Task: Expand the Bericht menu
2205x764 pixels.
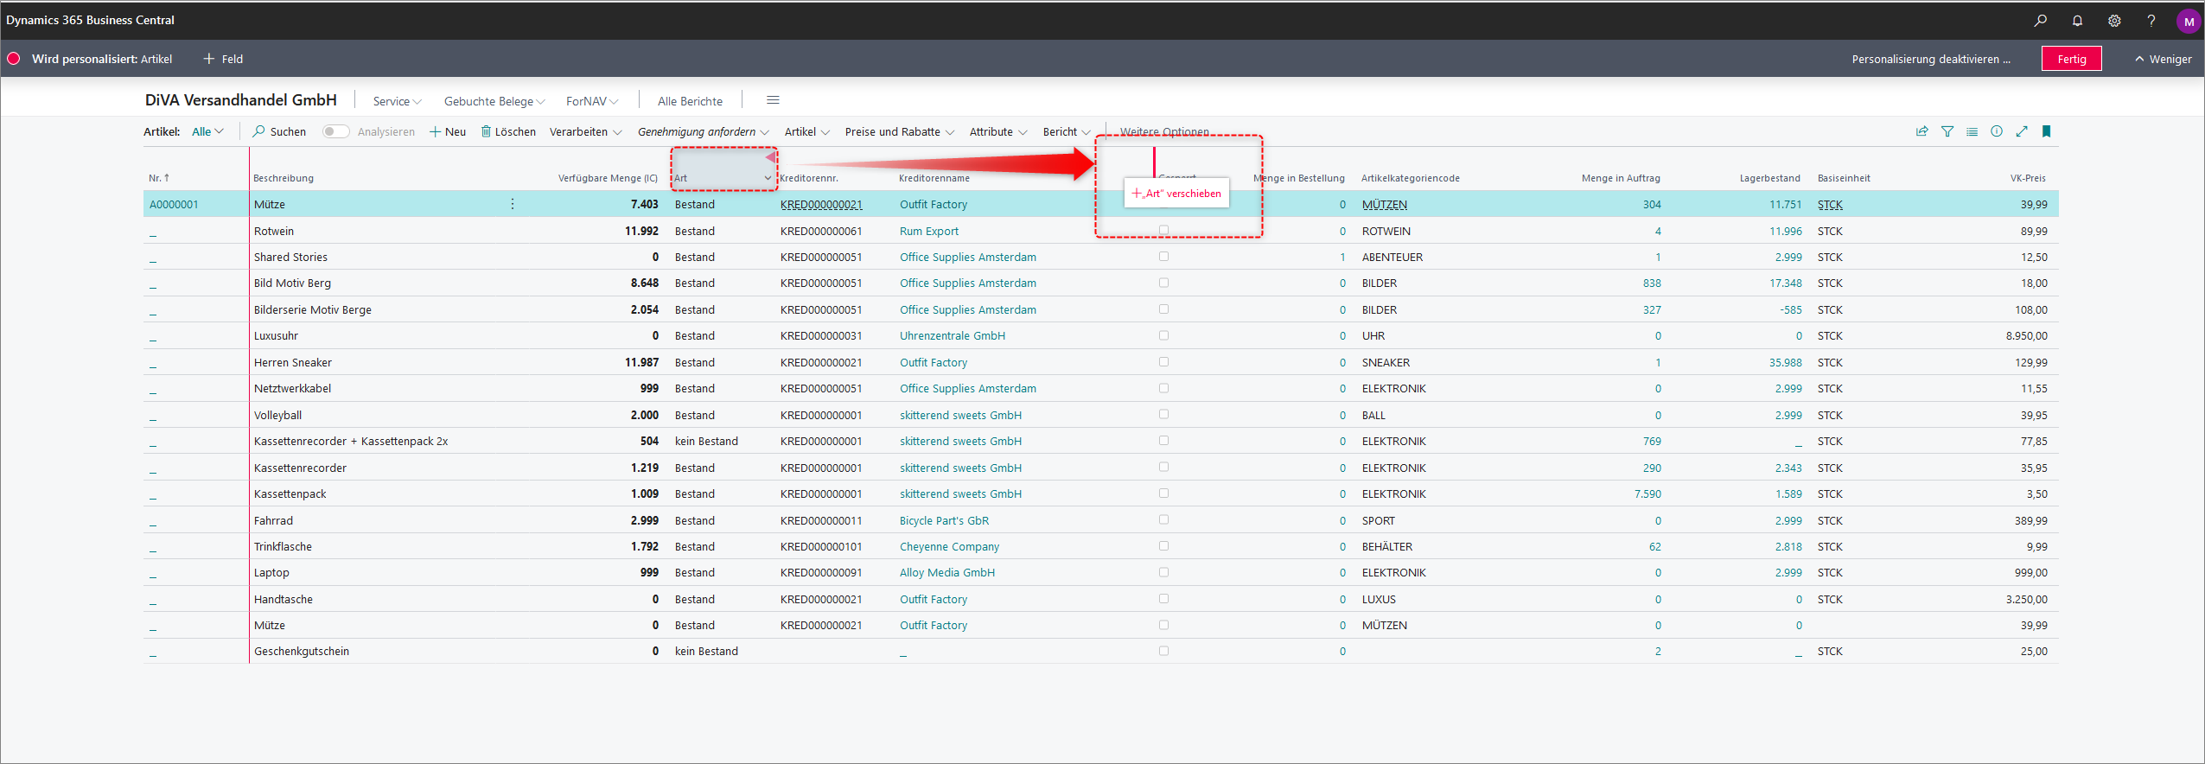Action: point(1066,131)
